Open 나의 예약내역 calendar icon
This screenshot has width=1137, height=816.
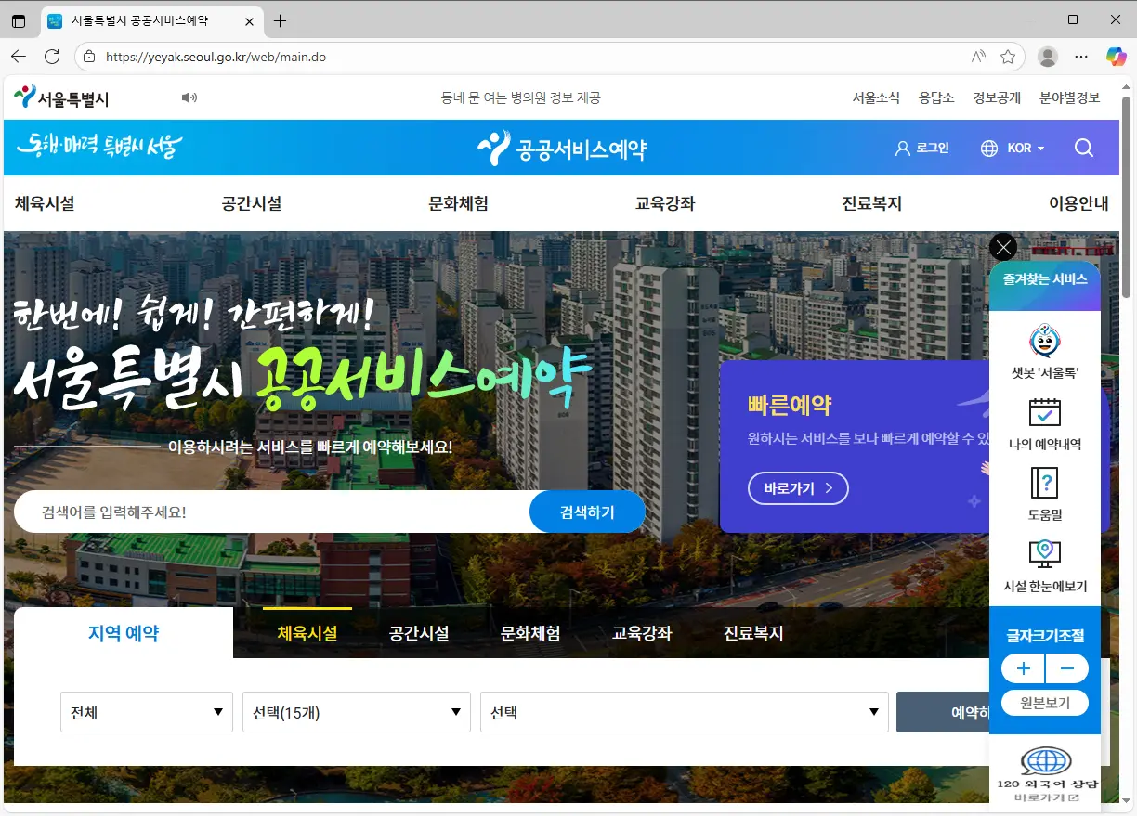1045,413
